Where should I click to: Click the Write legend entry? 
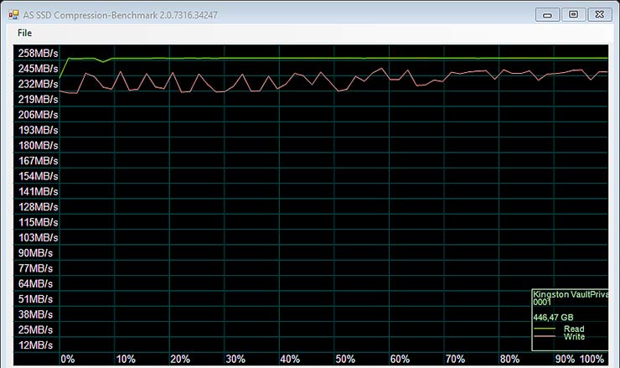574,337
